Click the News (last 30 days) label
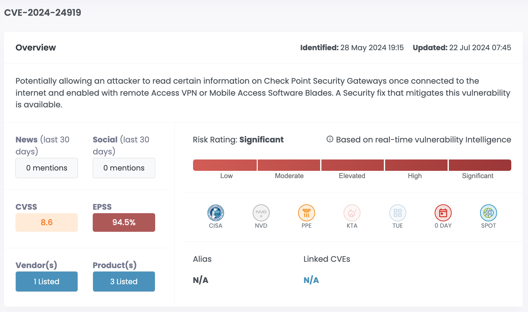This screenshot has height=312, width=528. (x=43, y=145)
